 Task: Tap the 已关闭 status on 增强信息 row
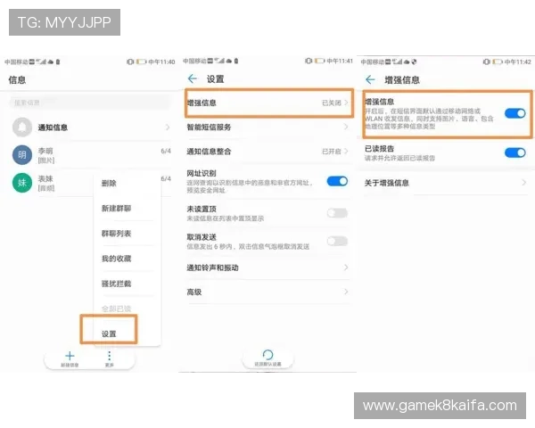pyautogui.click(x=332, y=103)
